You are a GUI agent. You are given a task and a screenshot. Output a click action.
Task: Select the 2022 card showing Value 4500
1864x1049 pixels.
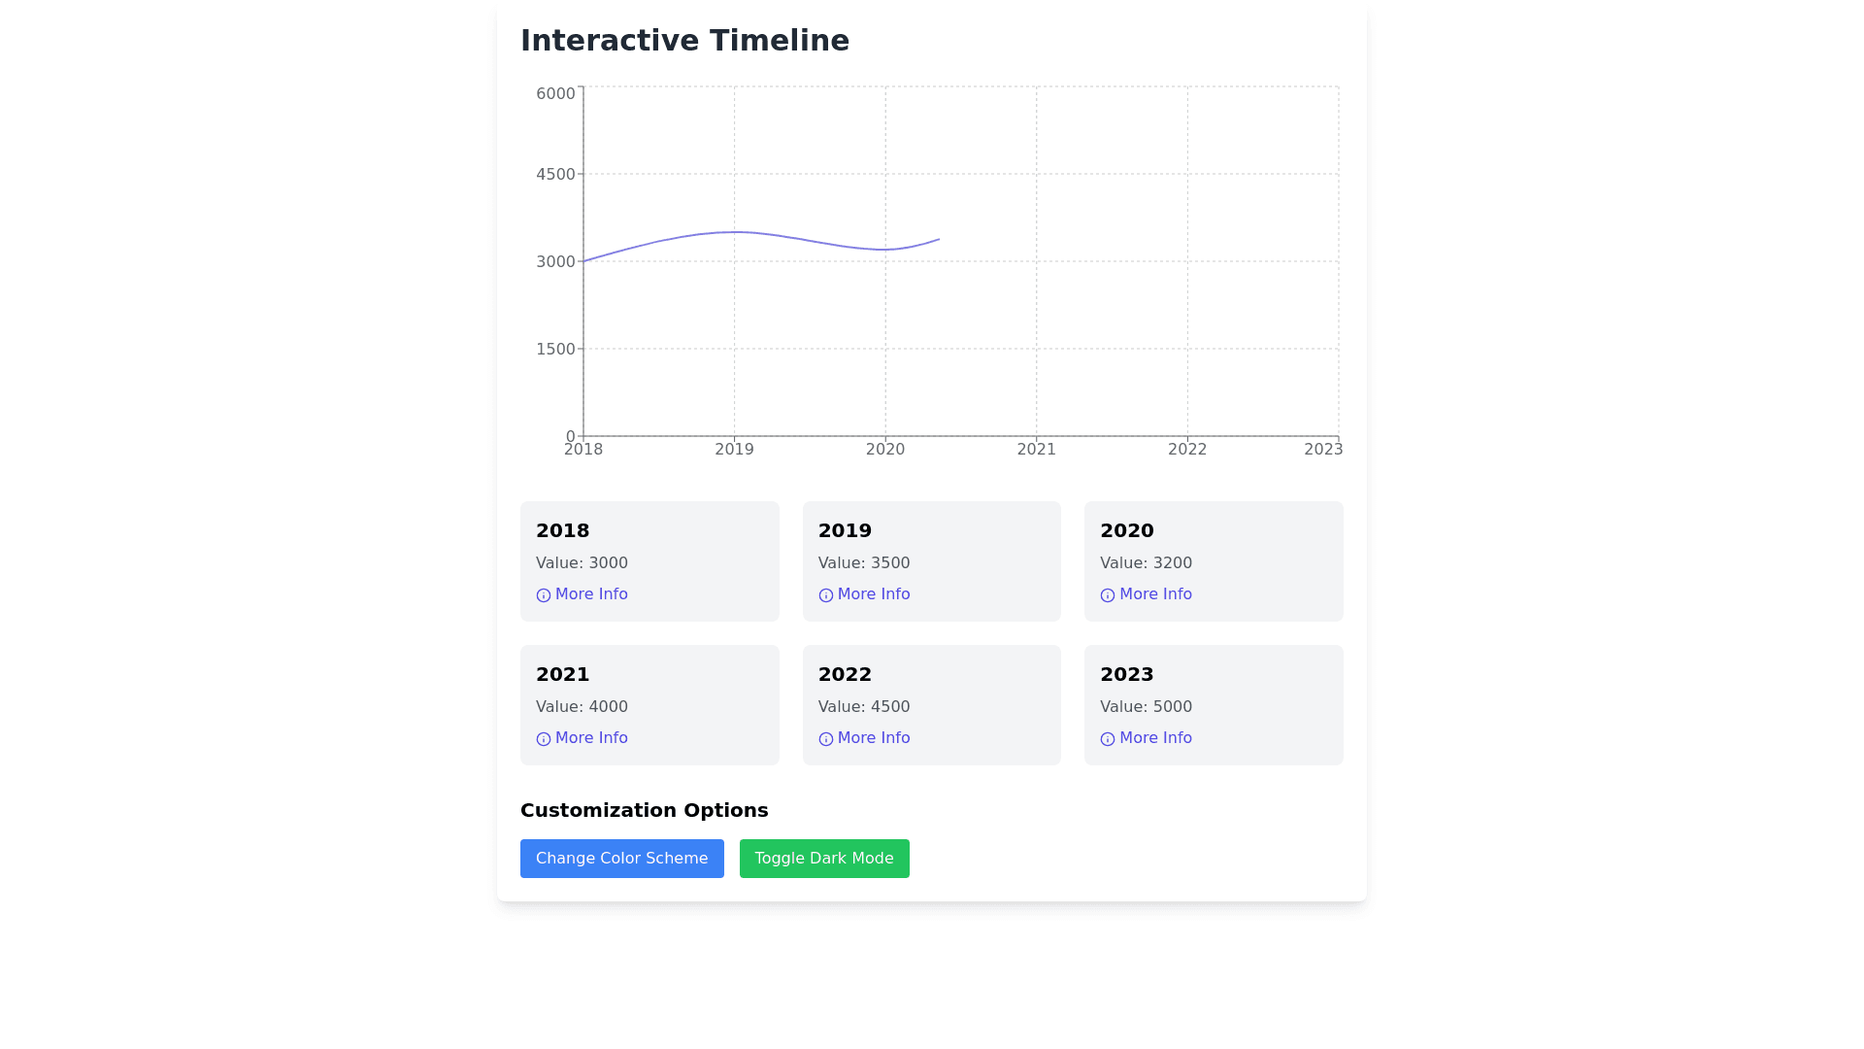point(931,704)
